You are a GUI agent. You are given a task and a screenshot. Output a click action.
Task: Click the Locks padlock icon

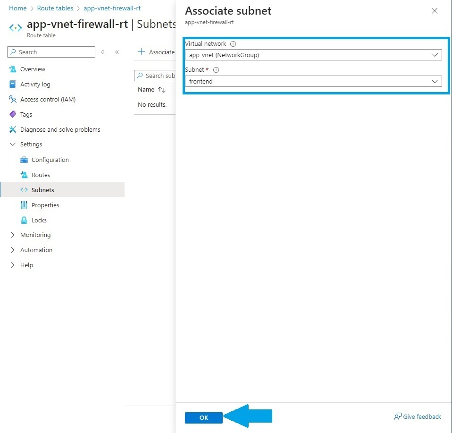click(x=24, y=221)
